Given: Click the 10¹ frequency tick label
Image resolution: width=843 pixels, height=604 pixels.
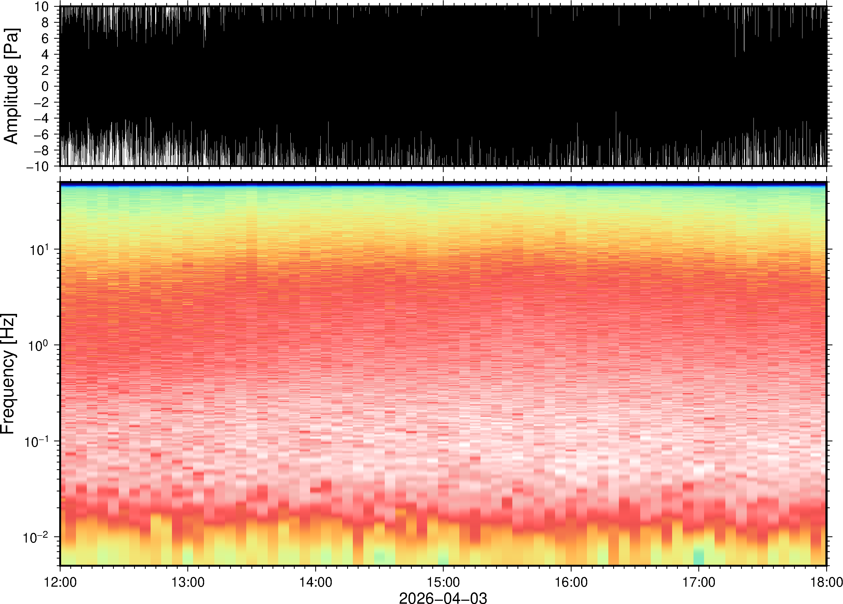Looking at the screenshot, I should click(39, 250).
